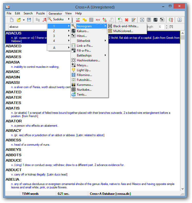
Task: Click the Edit record pencil icon
Action: click(133, 20)
